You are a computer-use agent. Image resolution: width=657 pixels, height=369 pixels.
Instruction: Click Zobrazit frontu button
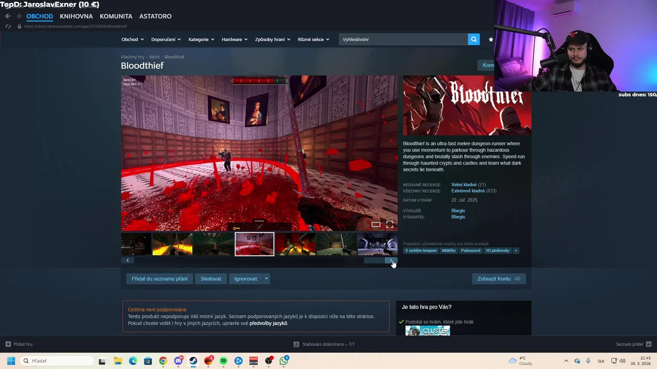(x=499, y=279)
